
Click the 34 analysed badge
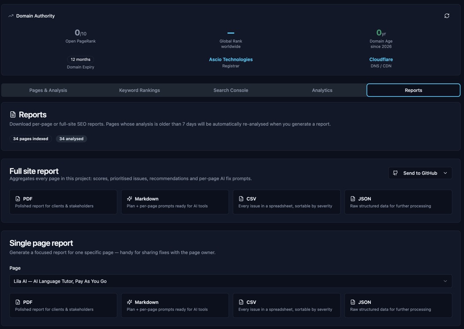[71, 139]
